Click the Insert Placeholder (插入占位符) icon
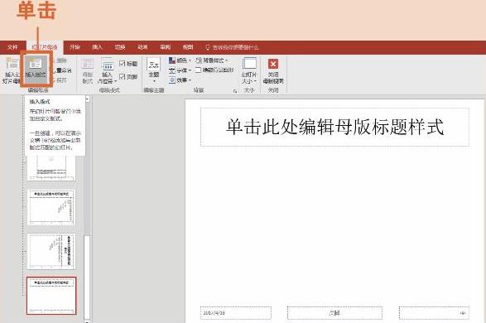This screenshot has height=323, width=486. click(x=108, y=65)
